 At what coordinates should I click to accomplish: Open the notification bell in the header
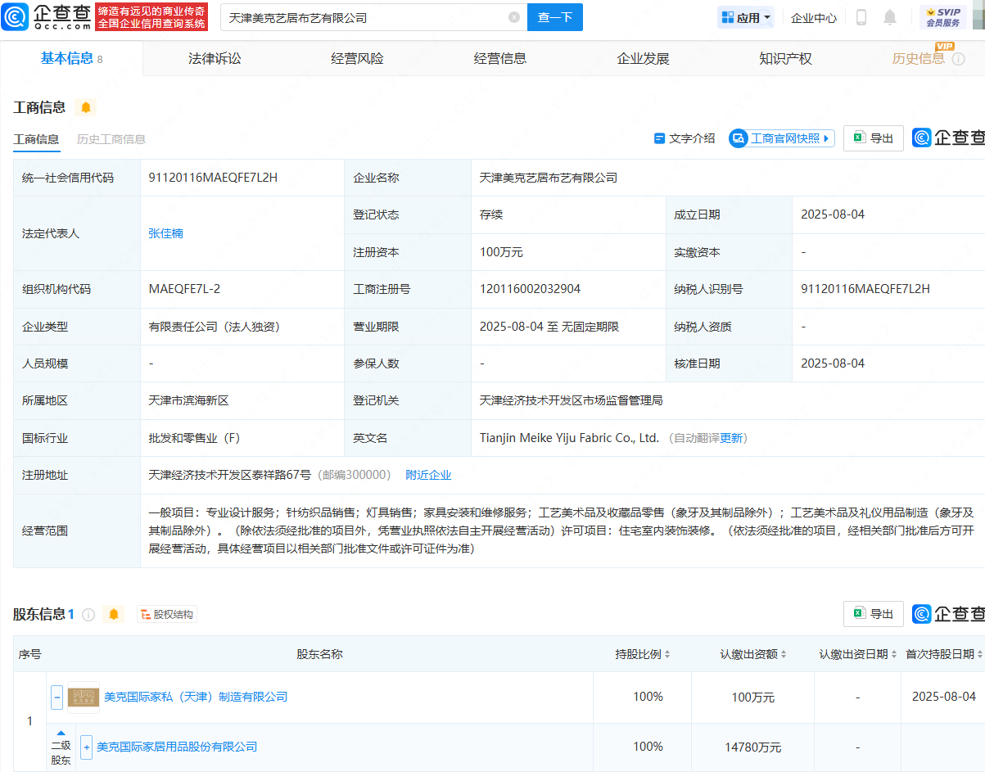point(889,17)
